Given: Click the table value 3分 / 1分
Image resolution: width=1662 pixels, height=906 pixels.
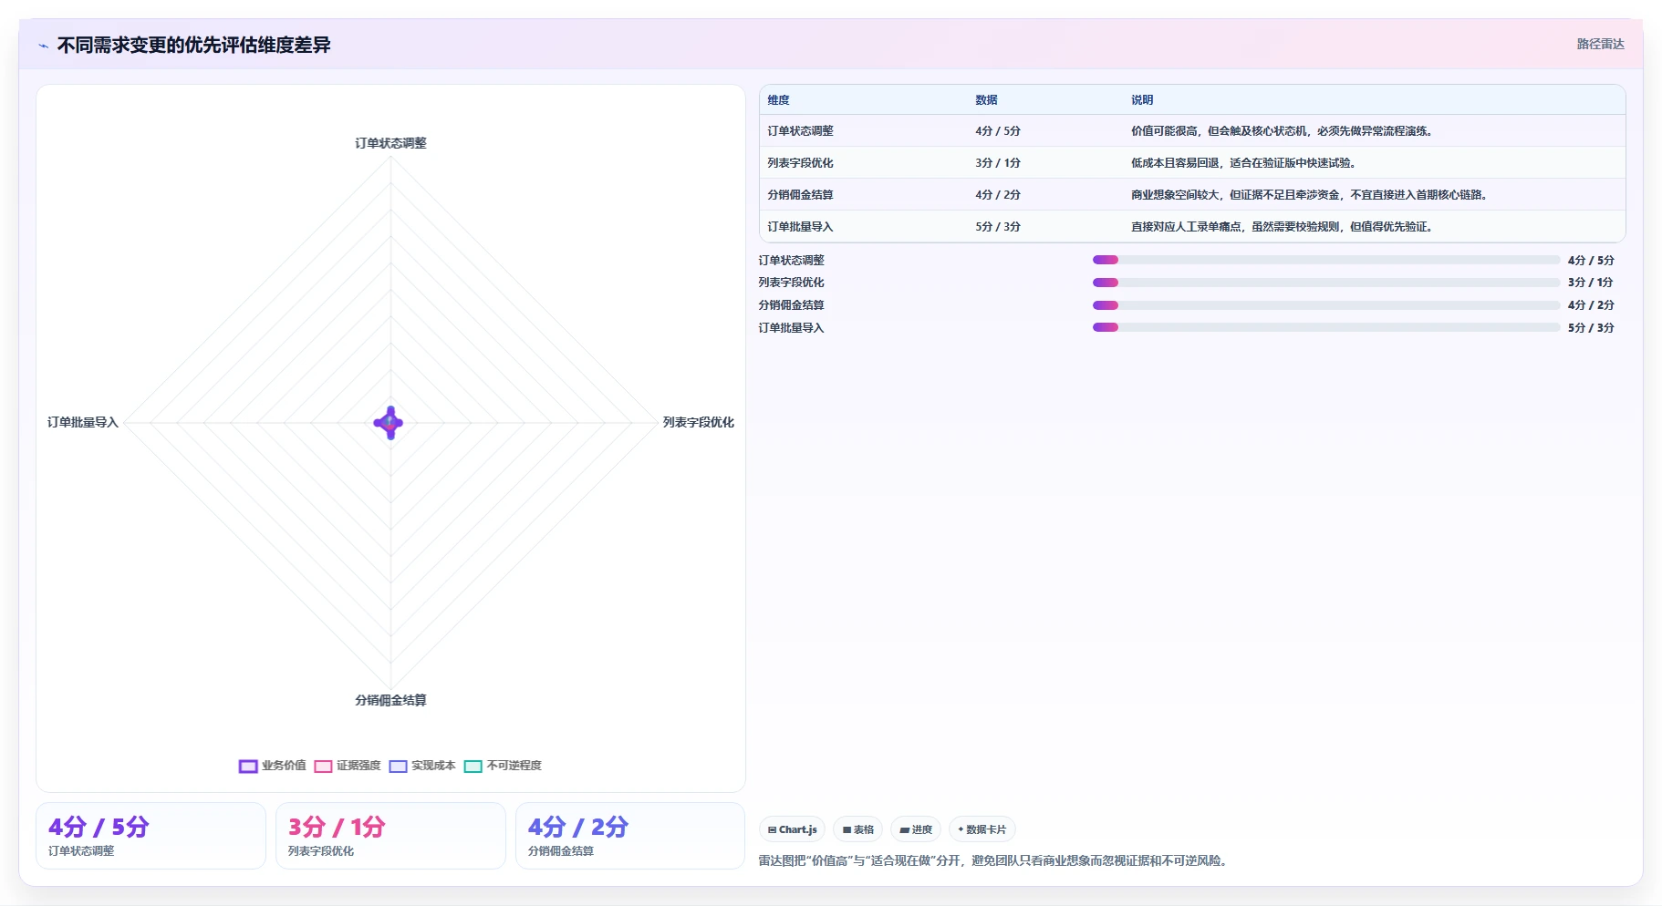Looking at the screenshot, I should (x=998, y=163).
